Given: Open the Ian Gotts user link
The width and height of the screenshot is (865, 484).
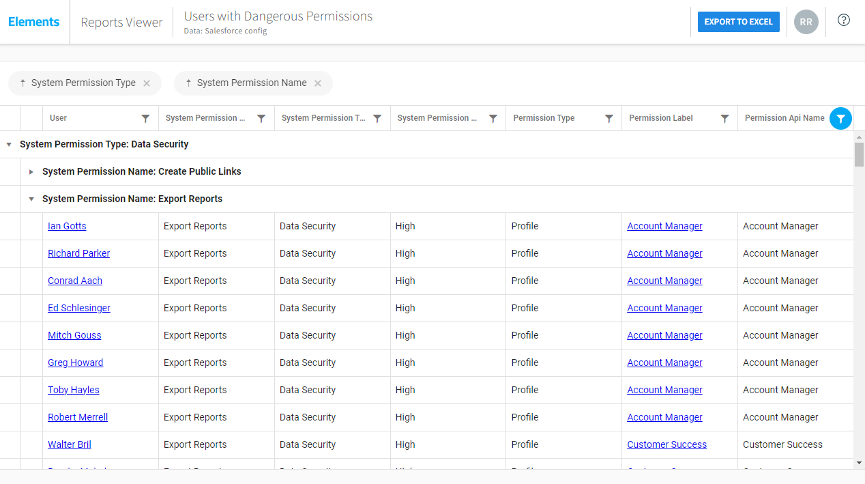Looking at the screenshot, I should 66,226.
